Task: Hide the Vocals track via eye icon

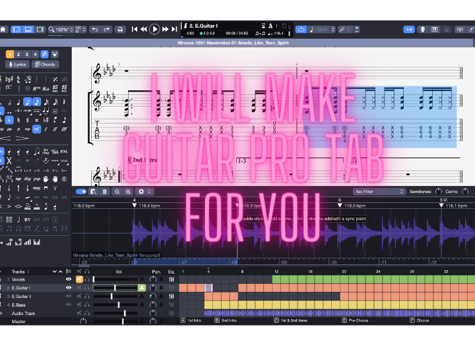Action: tap(69, 279)
